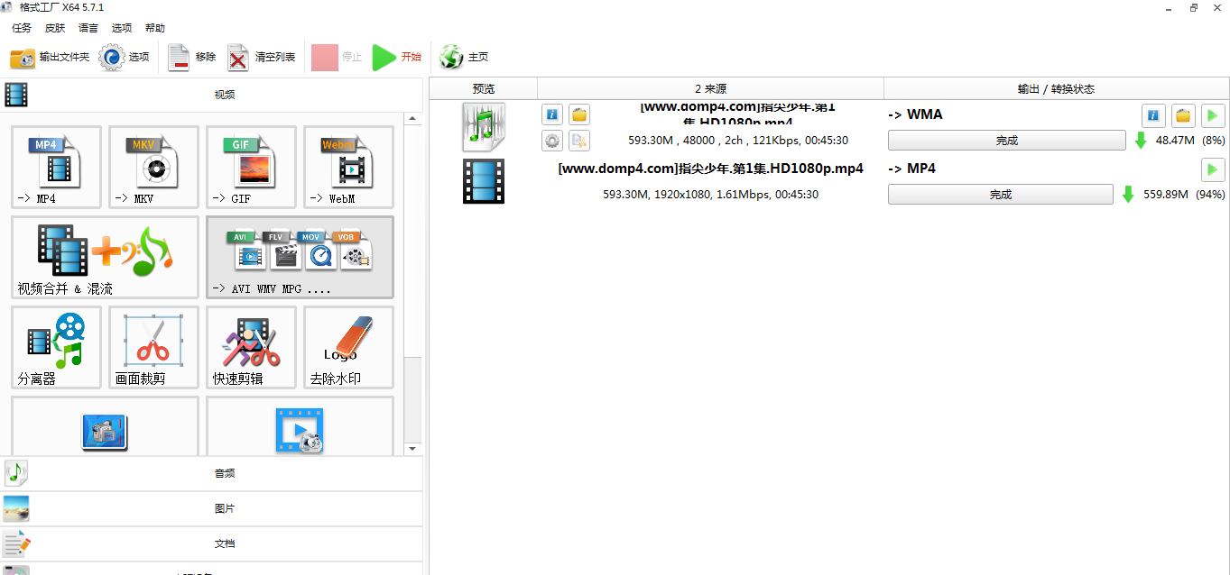The width and height of the screenshot is (1230, 575).
Task: Click the 选项 options gear in the toolbar
Action: click(x=124, y=58)
